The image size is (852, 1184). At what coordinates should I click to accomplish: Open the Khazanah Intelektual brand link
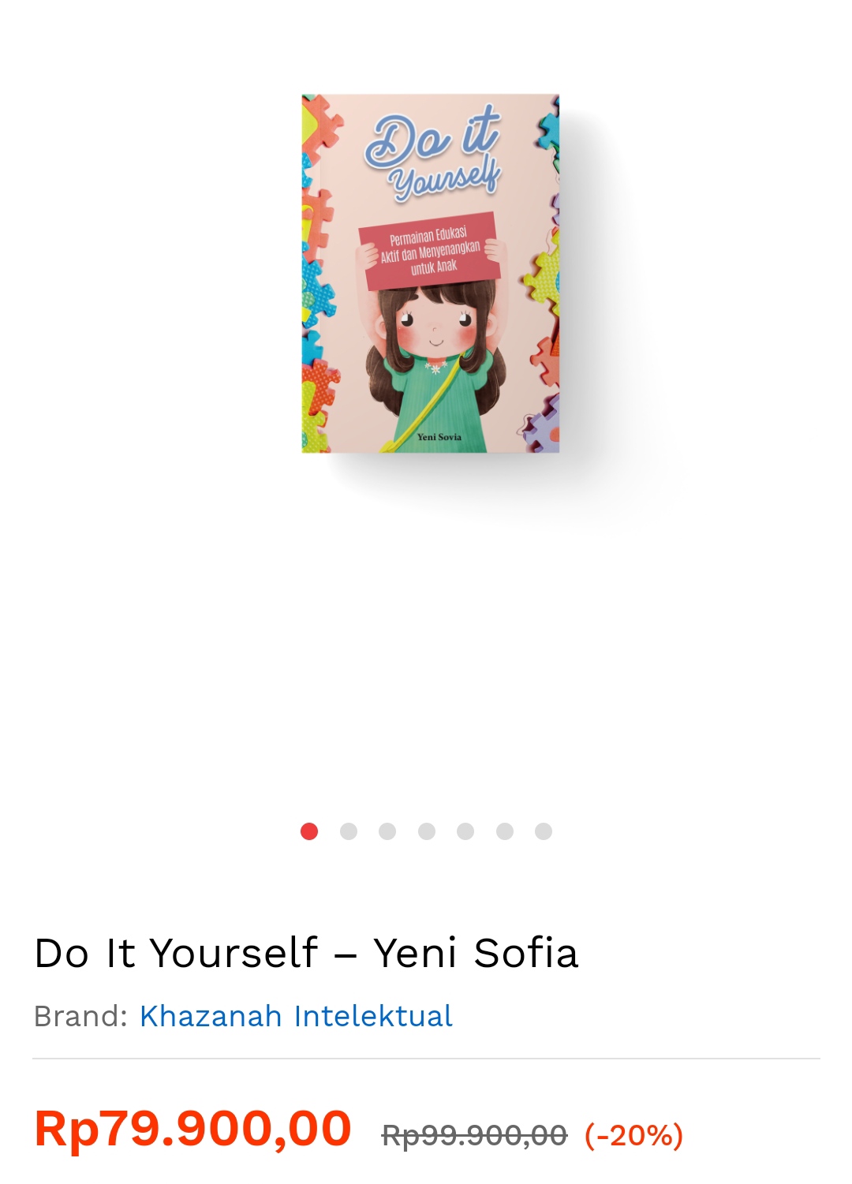pos(296,1016)
